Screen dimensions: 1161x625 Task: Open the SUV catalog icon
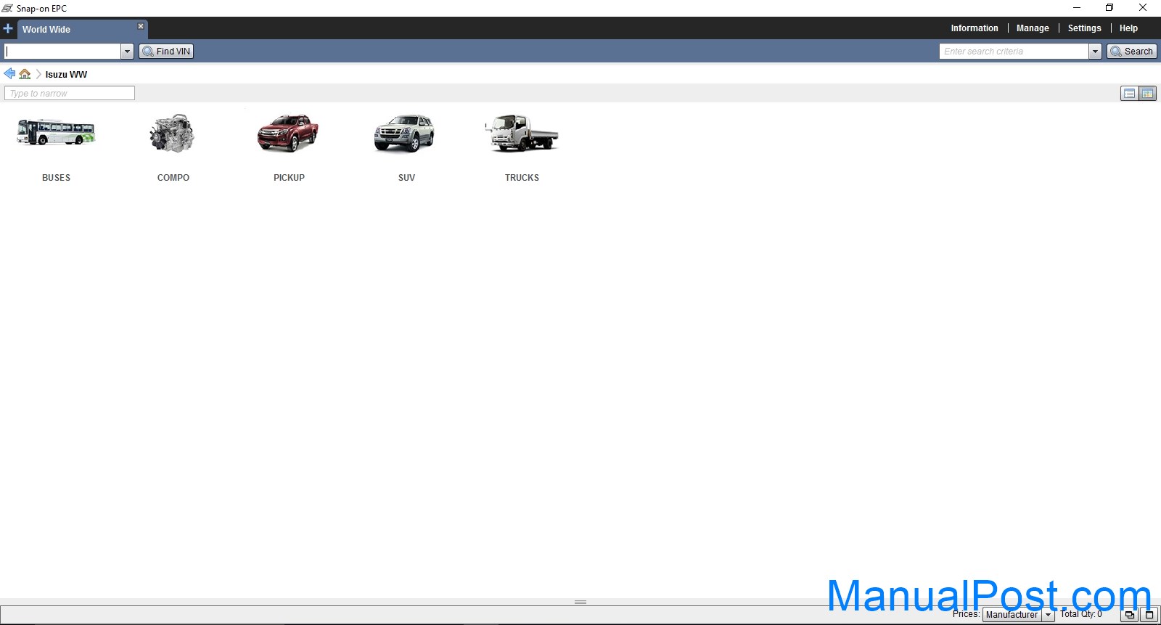[x=404, y=133]
